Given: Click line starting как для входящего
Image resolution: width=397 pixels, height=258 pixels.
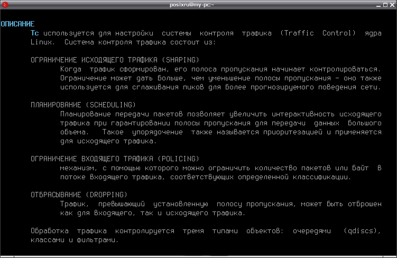Looking at the screenshot, I should pyautogui.click(x=153, y=213).
